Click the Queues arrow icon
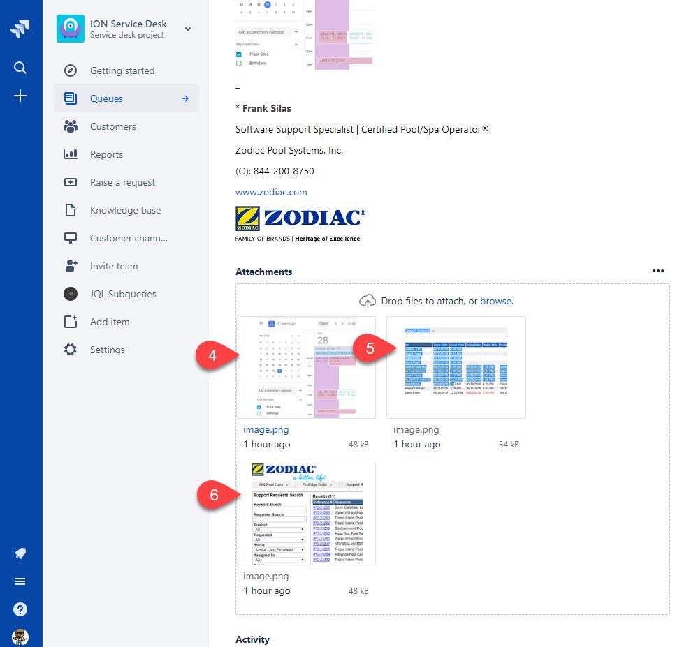The image size is (698, 647). [x=185, y=98]
